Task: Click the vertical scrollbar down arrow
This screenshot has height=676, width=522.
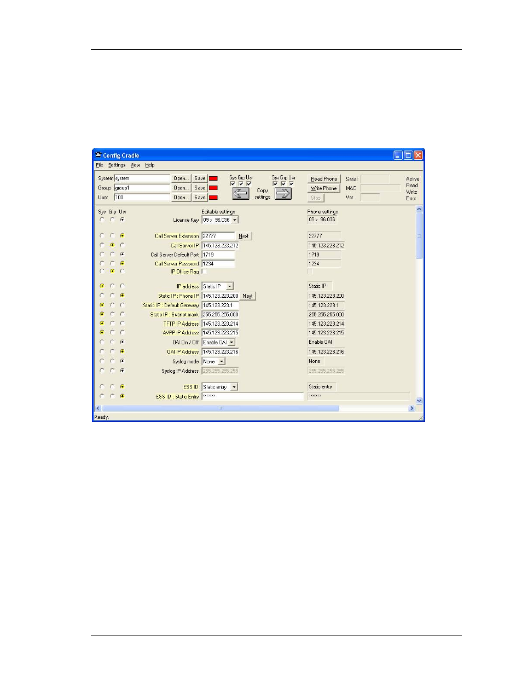Action: 419,401
